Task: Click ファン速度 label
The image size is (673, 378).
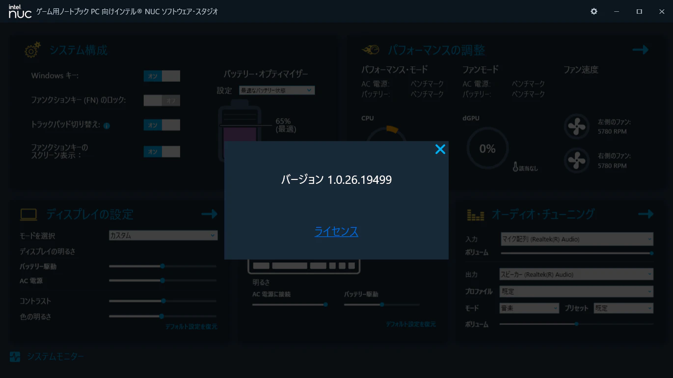Action: [x=581, y=70]
